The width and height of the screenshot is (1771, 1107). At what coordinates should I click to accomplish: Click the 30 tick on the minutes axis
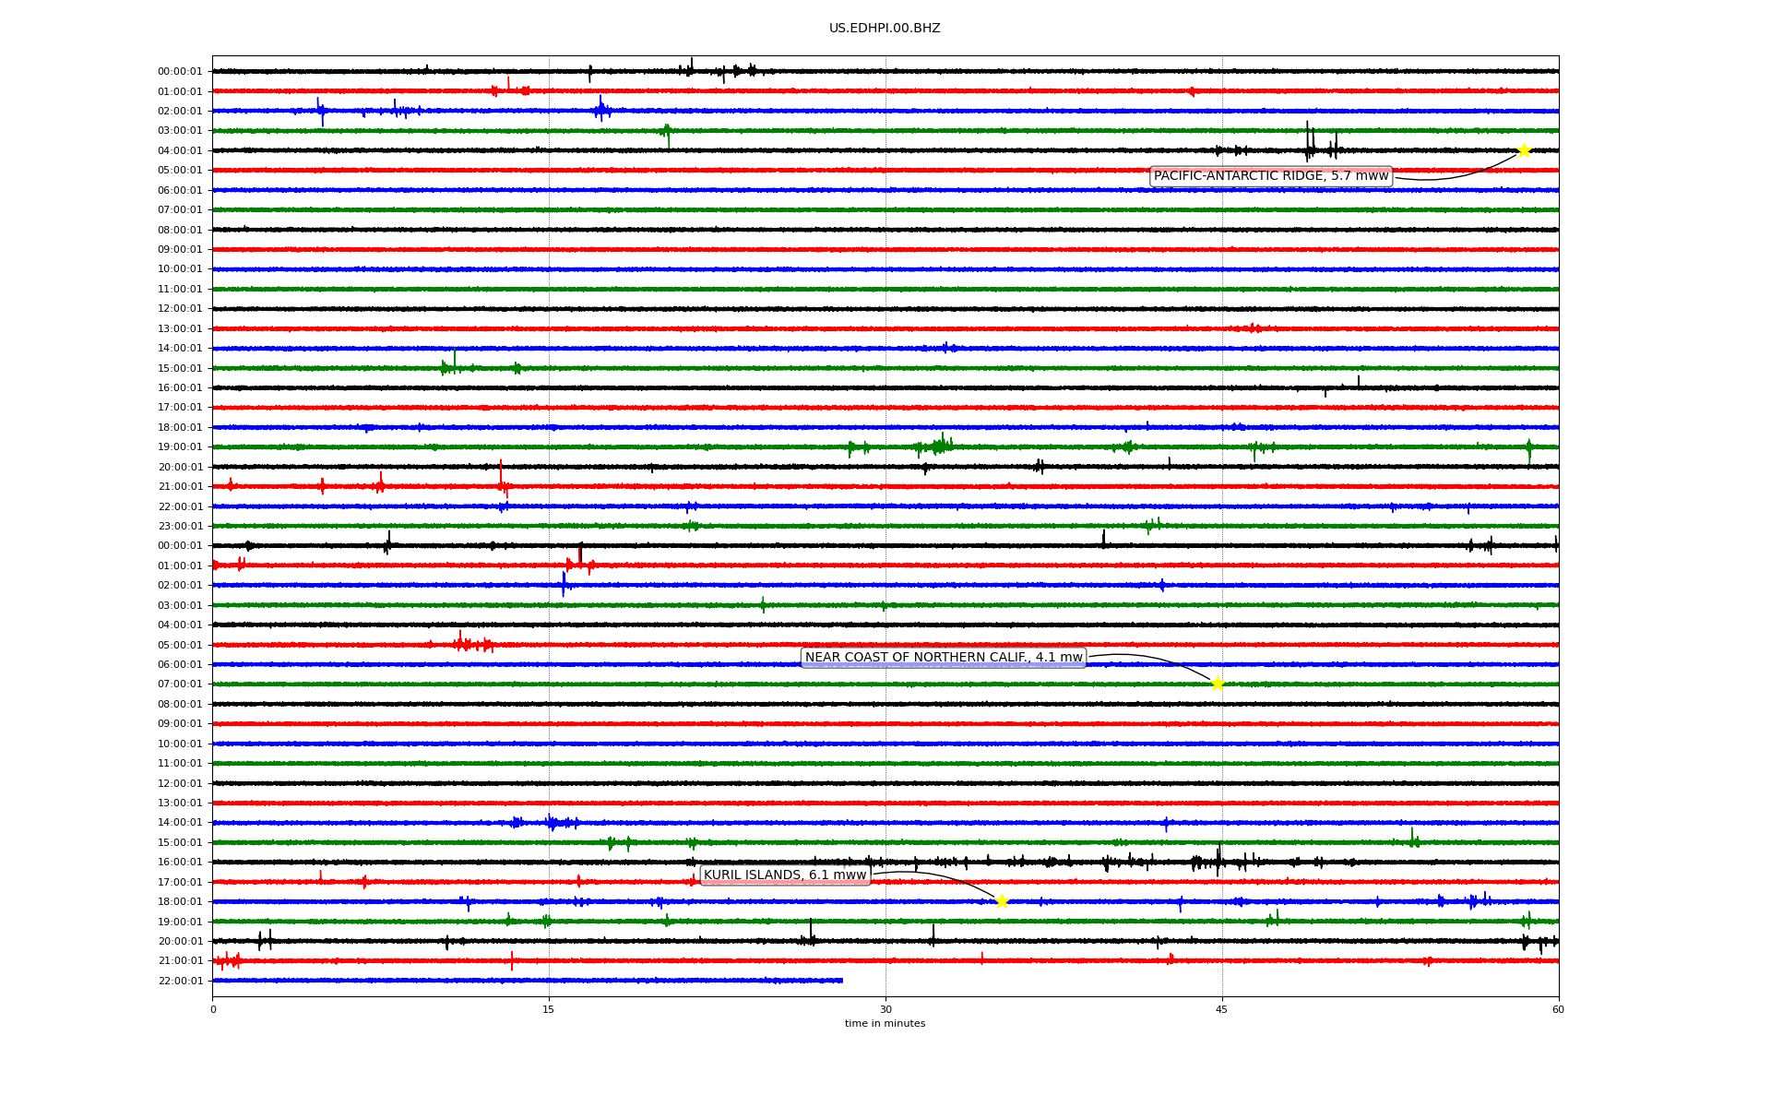(885, 1010)
